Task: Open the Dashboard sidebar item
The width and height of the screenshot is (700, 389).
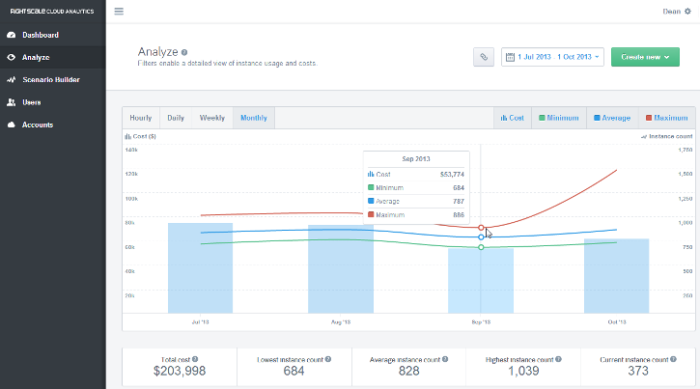Action: pos(53,35)
